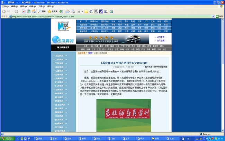The height and width of the screenshot is (141, 225).
Task: Click the Go (转到) green arrow button
Action: coord(219,16)
